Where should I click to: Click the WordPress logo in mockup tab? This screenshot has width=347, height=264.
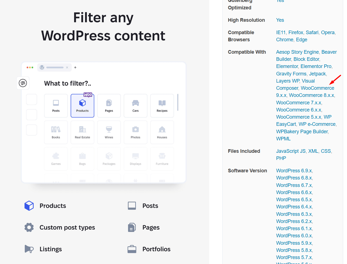(42, 67)
